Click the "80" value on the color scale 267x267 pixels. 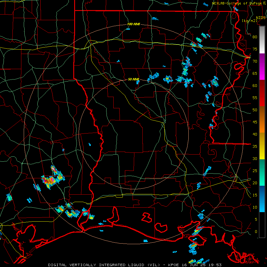(x=255, y=37)
